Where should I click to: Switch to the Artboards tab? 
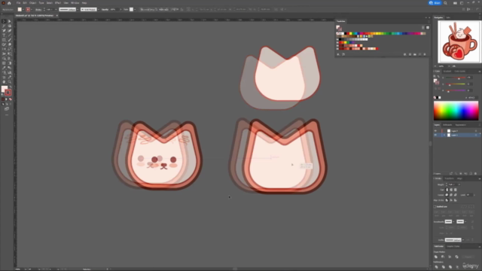pos(447,125)
